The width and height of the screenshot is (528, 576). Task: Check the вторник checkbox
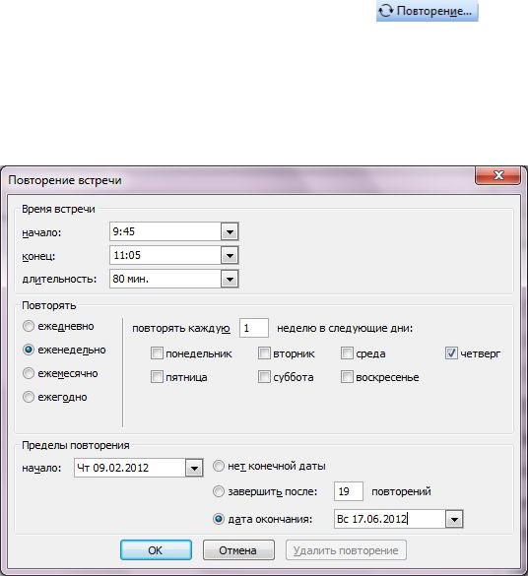[x=264, y=353]
